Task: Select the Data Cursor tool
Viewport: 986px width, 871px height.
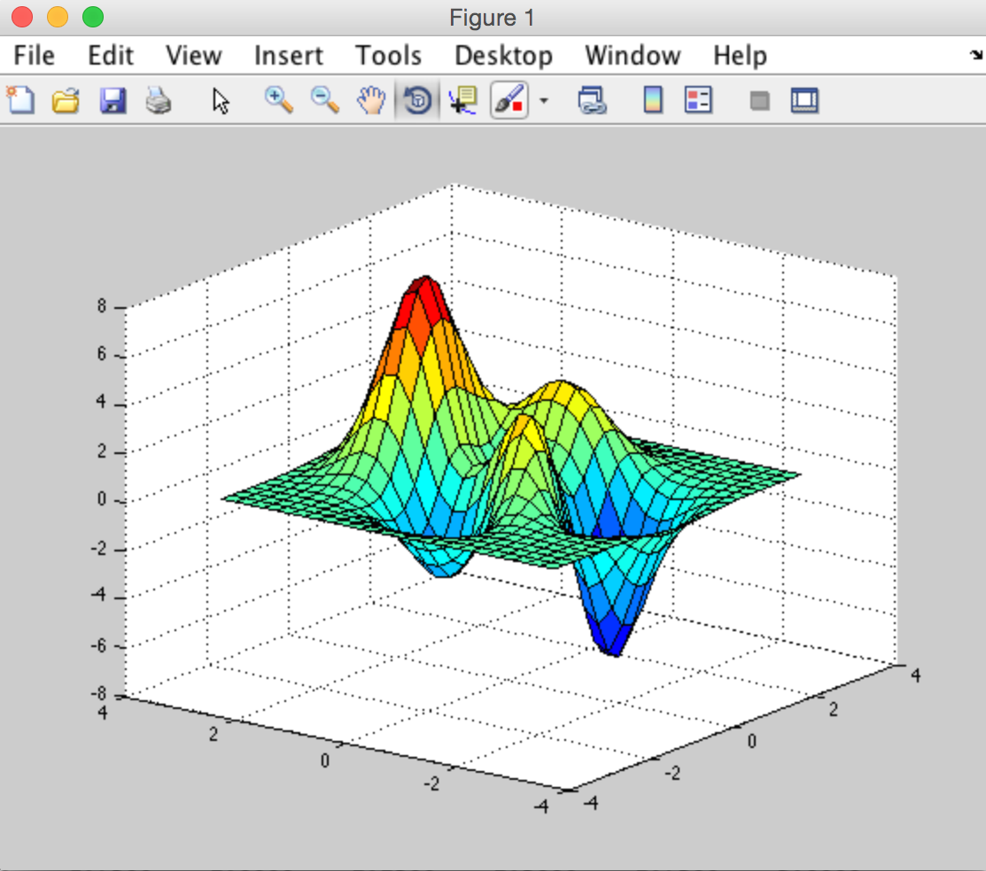Action: 463,101
